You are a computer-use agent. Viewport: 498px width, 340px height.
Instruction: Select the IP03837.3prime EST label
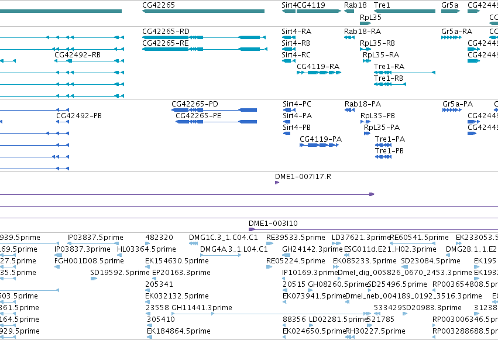click(x=83, y=249)
